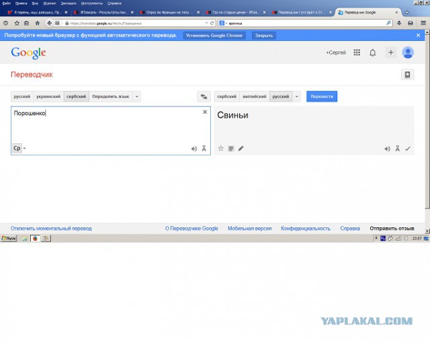Click the checkmark icon to rate translation
Viewport: 430px width, 341px height.
pyautogui.click(x=408, y=149)
